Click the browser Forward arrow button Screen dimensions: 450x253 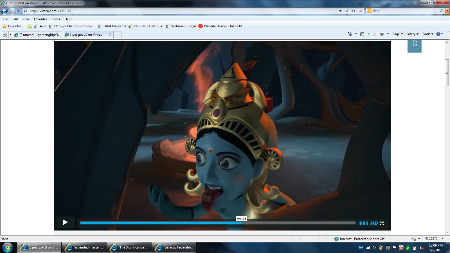tap(12, 11)
